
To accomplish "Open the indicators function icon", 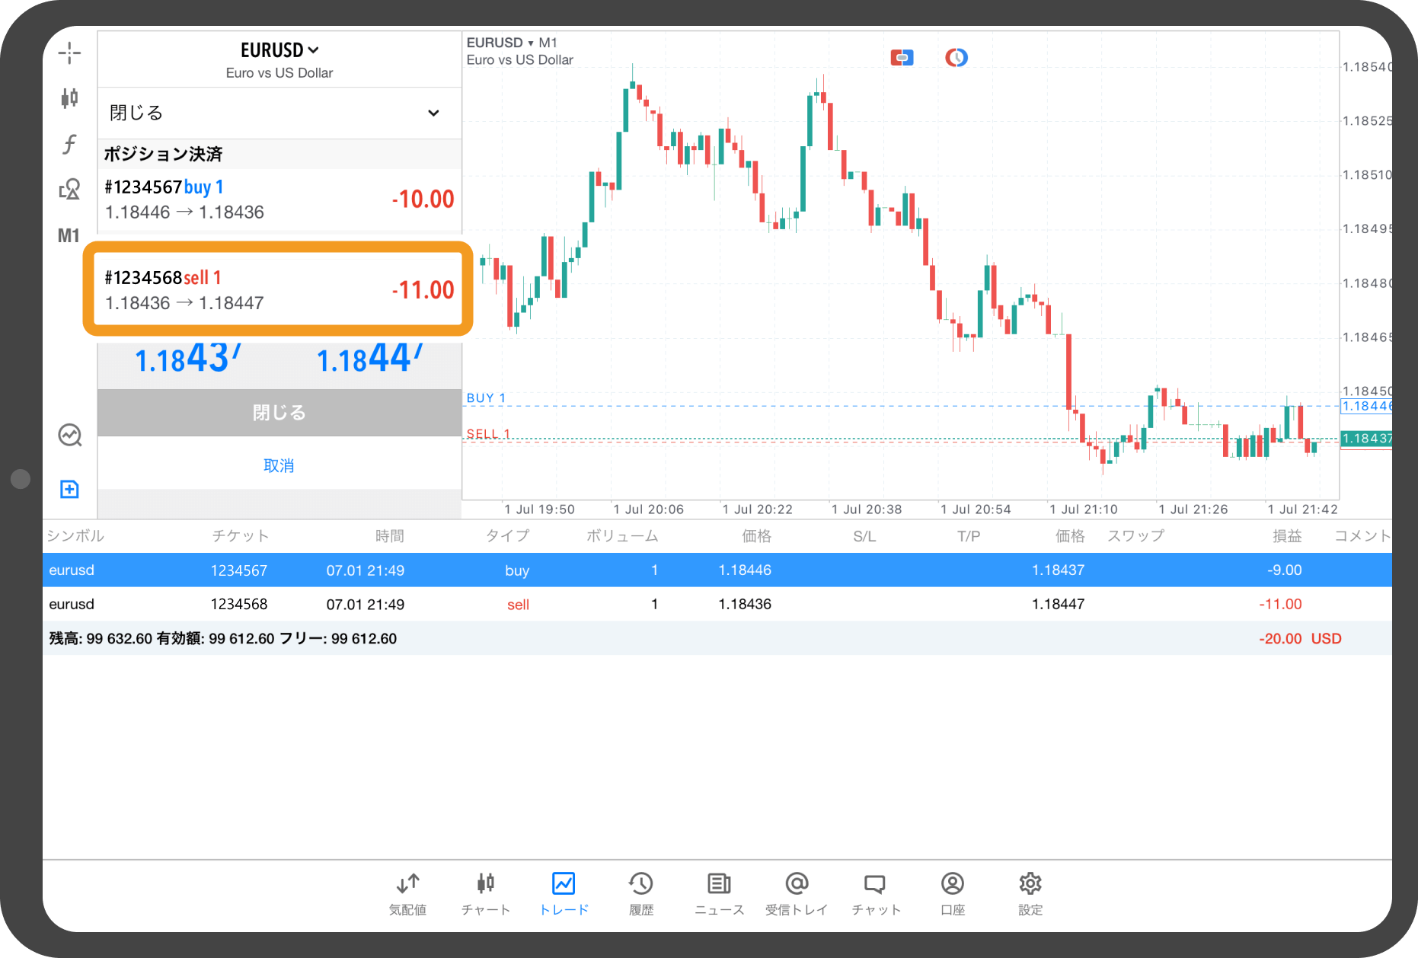I will tap(69, 144).
